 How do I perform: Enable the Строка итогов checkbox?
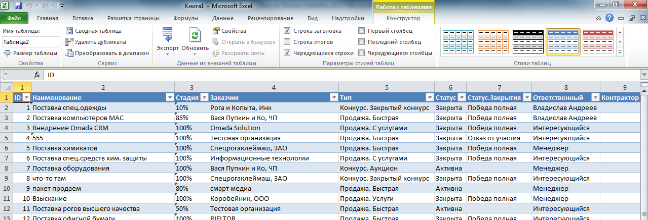click(x=287, y=42)
